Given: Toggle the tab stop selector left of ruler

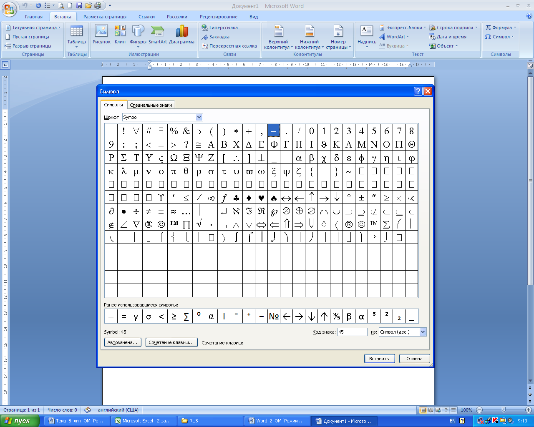Looking at the screenshot, I should point(5,65).
